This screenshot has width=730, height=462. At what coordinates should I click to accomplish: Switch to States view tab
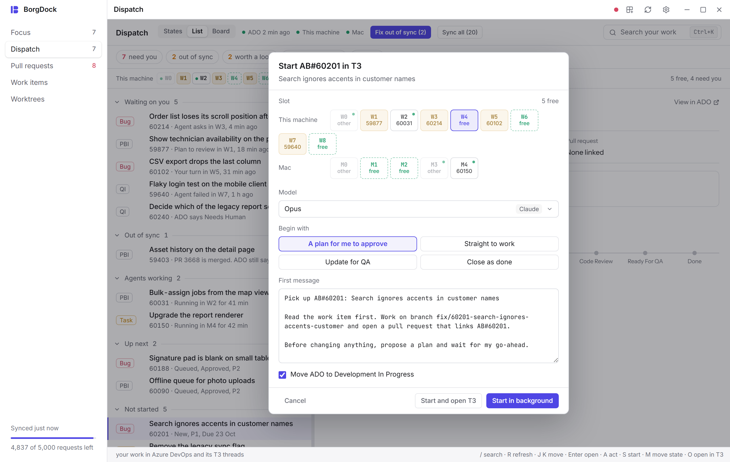pyautogui.click(x=173, y=31)
